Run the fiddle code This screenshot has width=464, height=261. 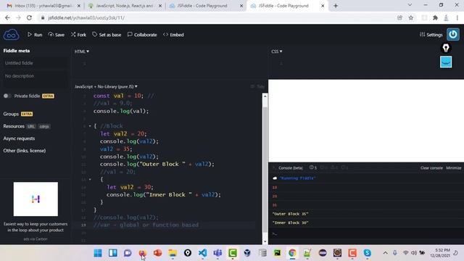35,35
